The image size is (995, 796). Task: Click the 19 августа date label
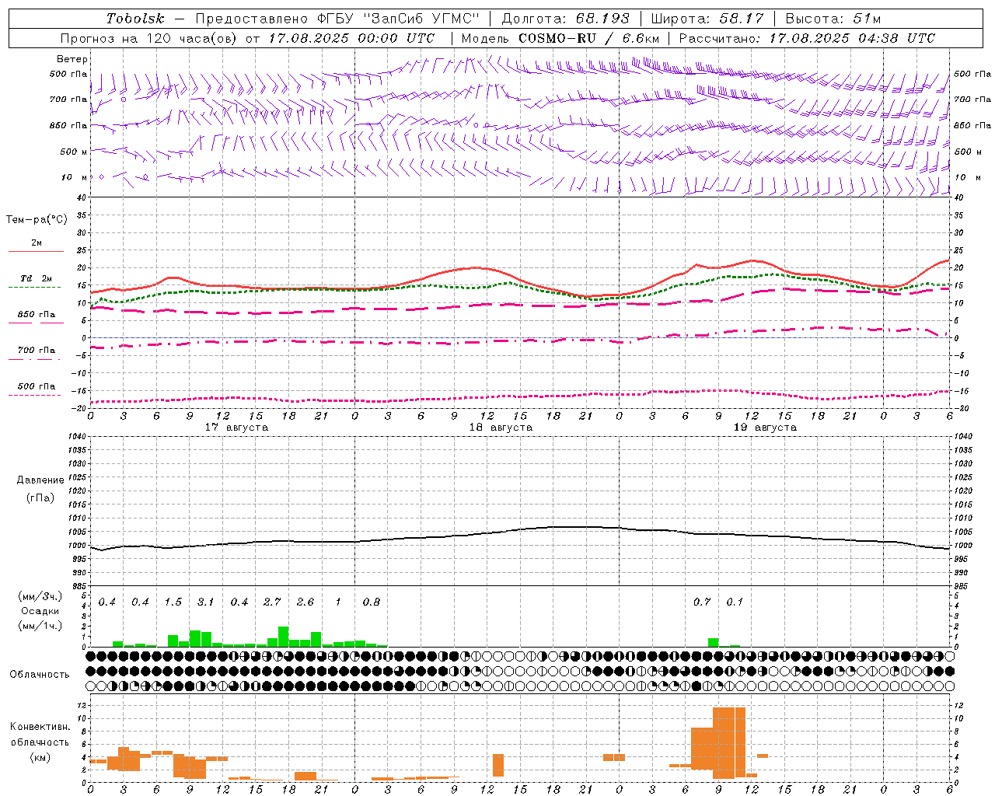(x=766, y=428)
